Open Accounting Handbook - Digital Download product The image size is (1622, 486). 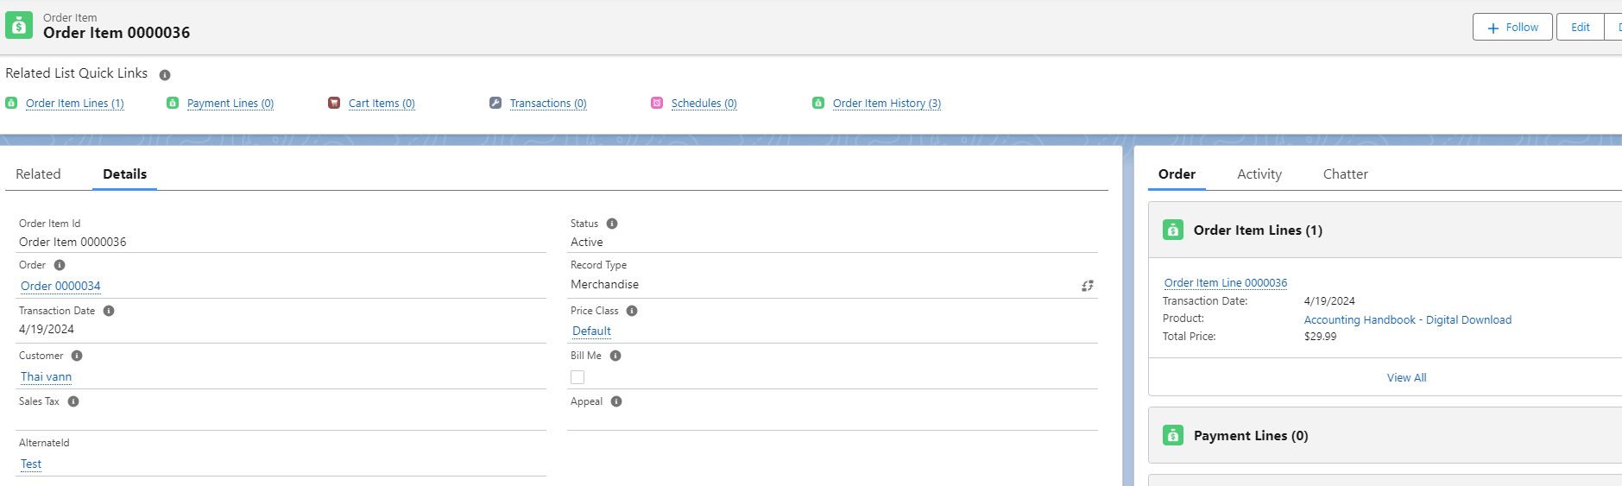pyautogui.click(x=1407, y=320)
